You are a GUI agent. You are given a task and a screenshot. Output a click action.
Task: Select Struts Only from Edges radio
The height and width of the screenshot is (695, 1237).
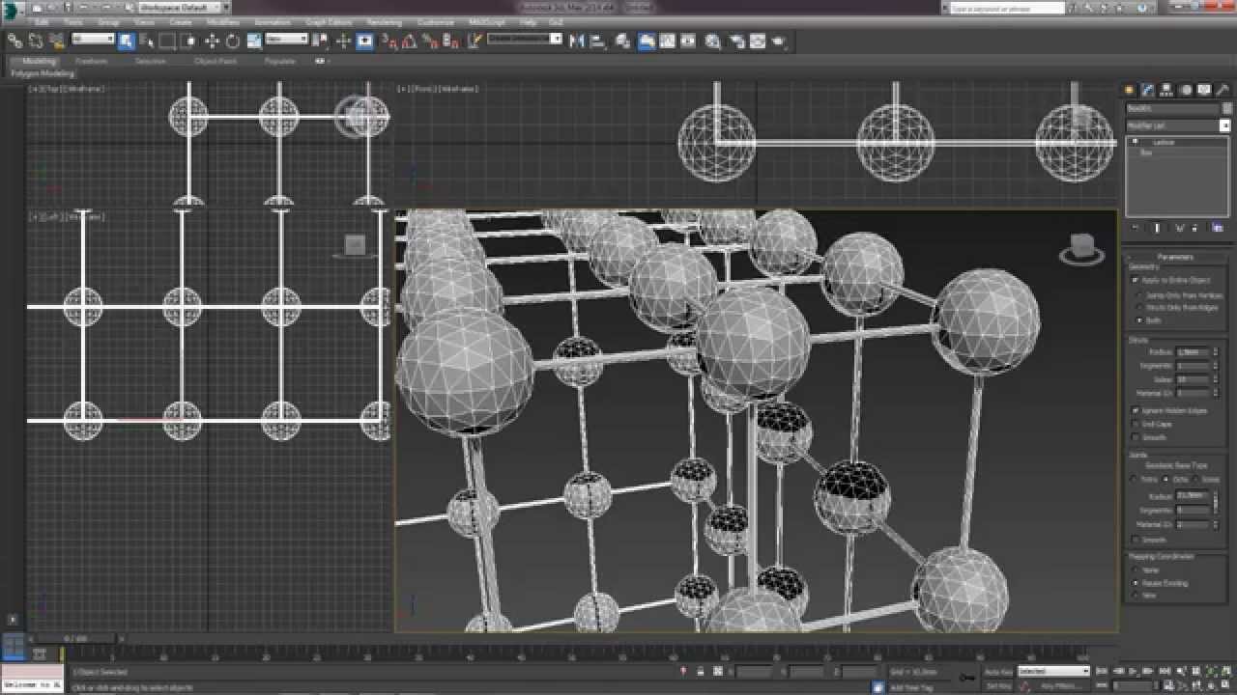(1140, 307)
